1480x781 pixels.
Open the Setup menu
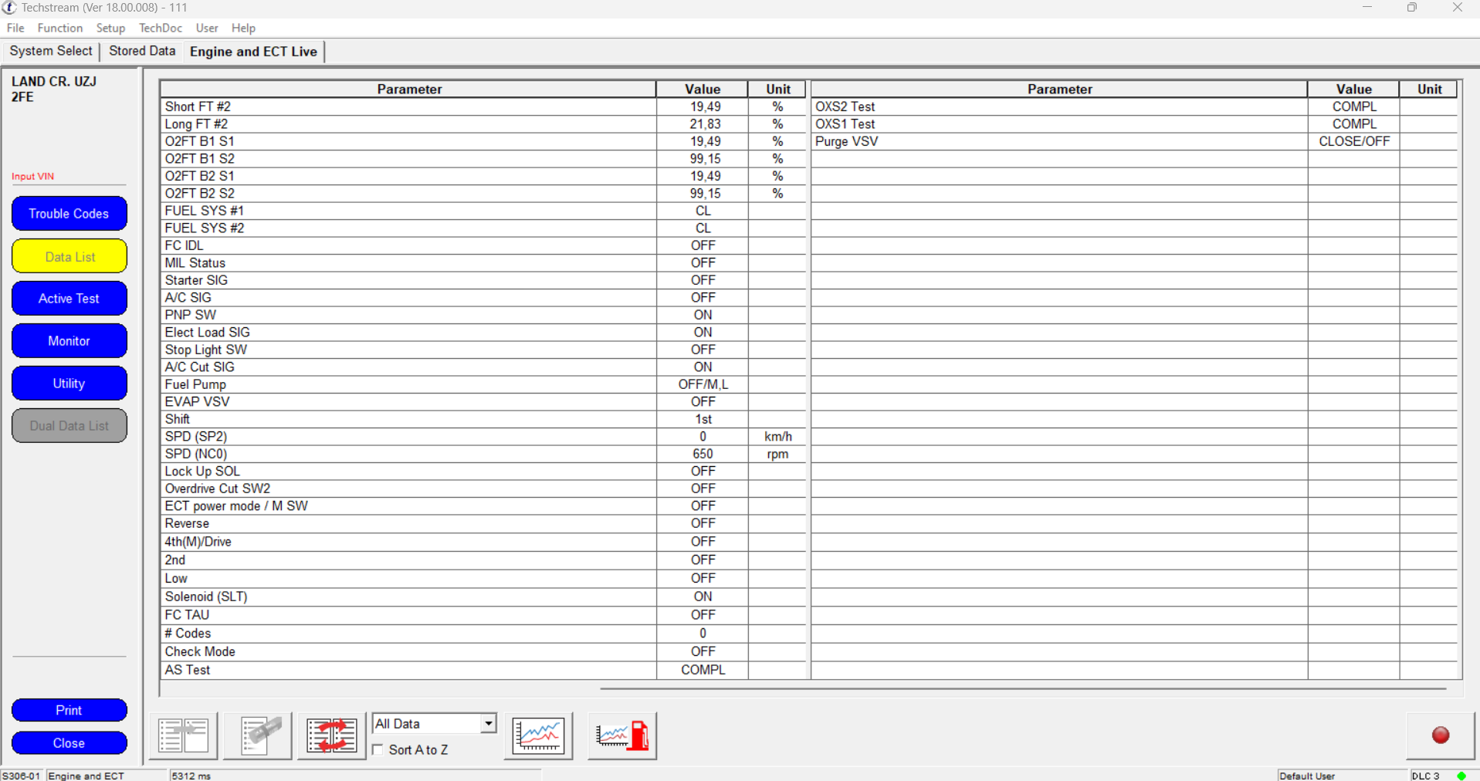pos(110,28)
